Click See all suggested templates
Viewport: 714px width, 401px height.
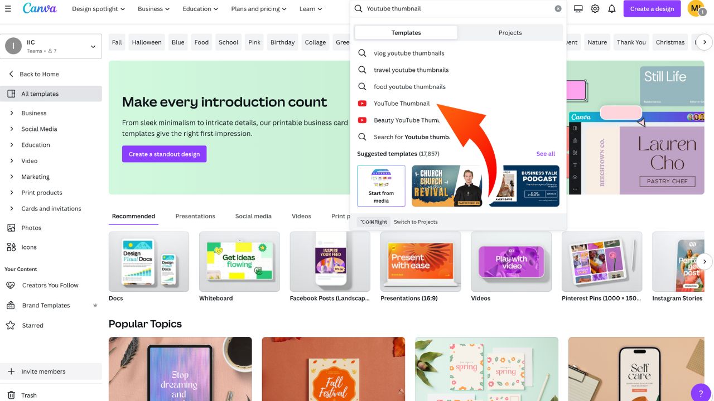pos(546,154)
